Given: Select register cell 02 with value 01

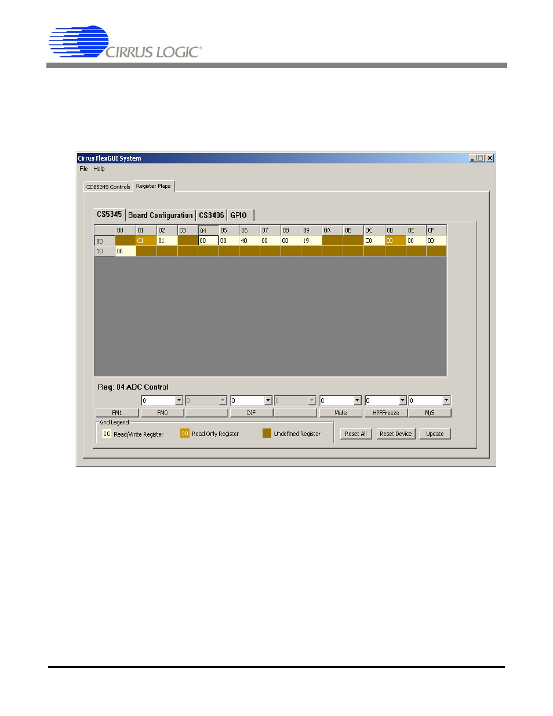Looking at the screenshot, I should tap(167, 241).
